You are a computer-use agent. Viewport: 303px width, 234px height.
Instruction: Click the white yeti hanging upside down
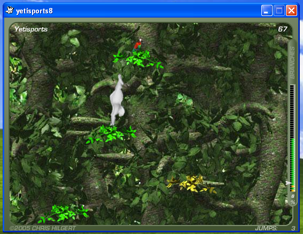[117, 100]
